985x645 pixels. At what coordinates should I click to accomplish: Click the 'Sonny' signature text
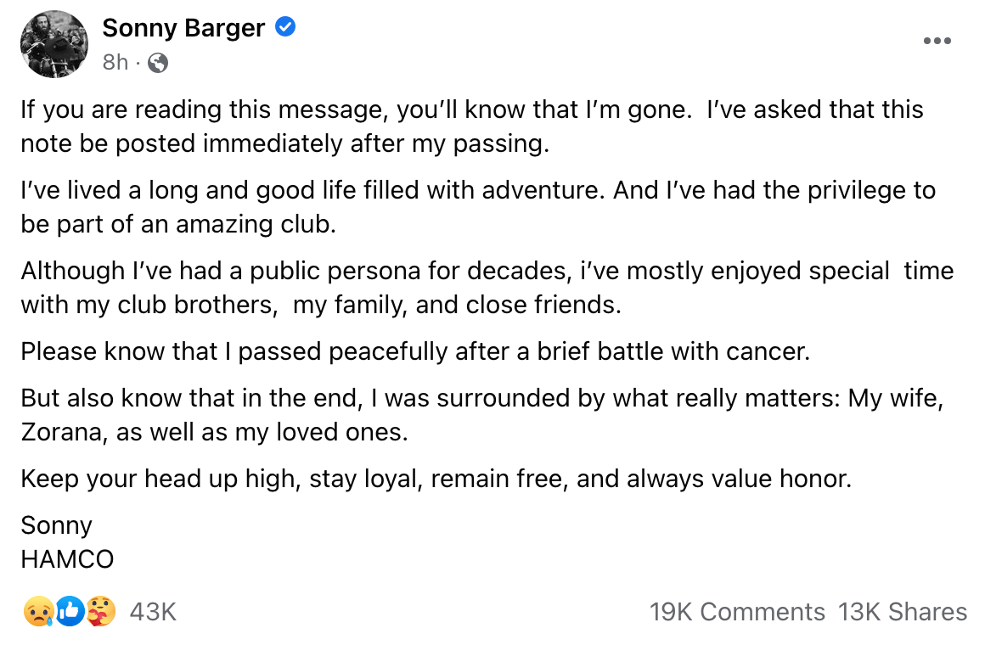coord(56,525)
